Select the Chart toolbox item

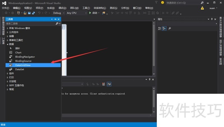click(x=33, y=52)
